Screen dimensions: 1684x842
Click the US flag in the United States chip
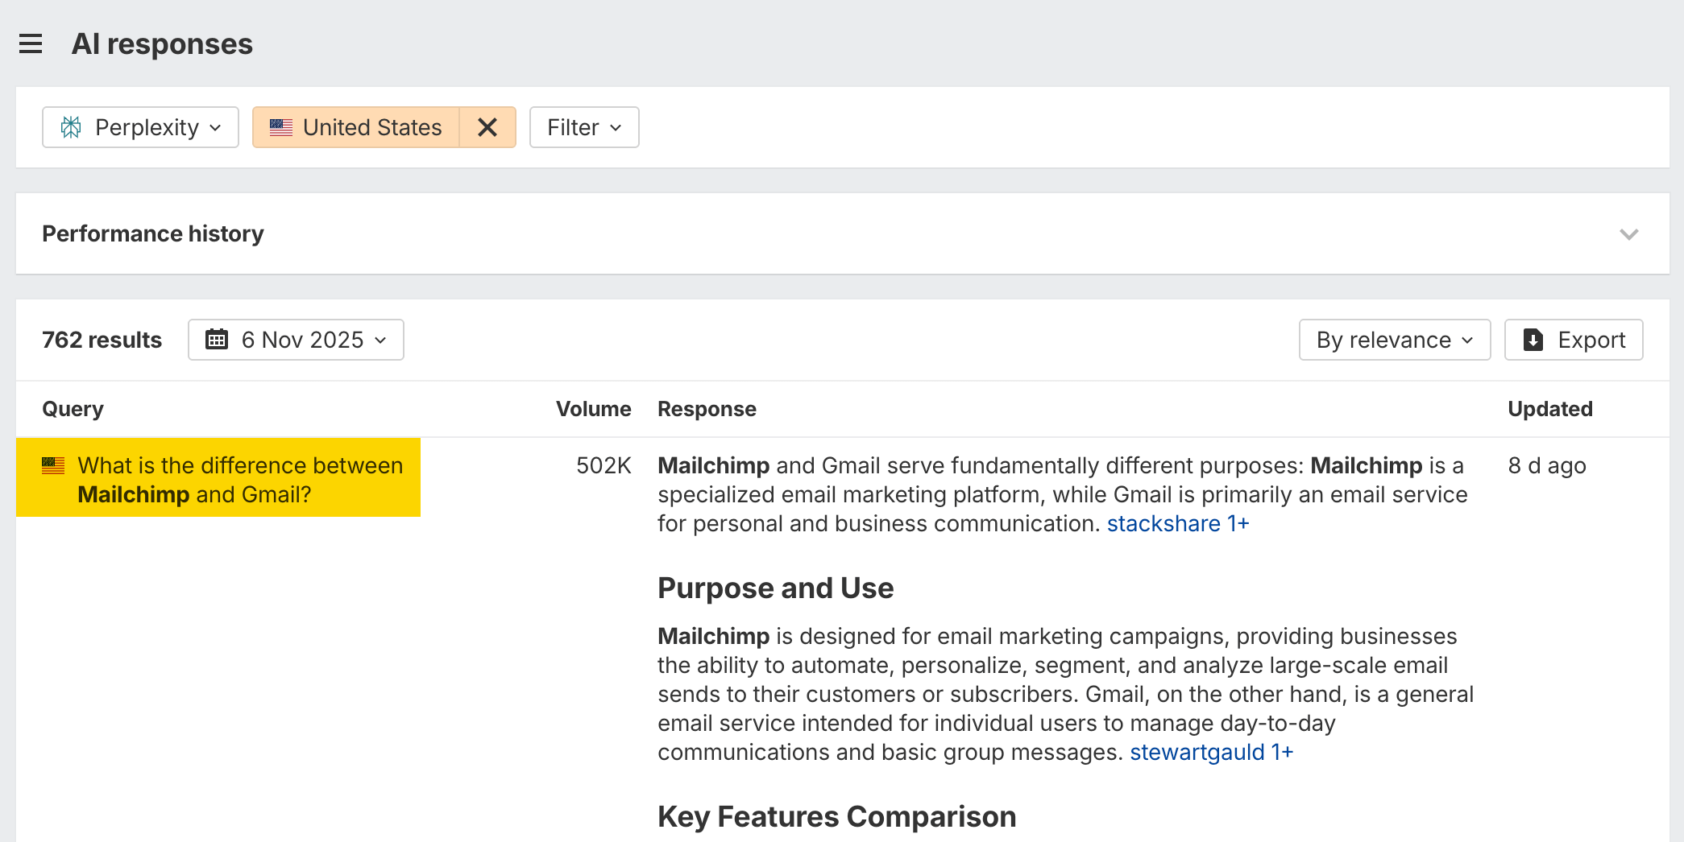[280, 126]
